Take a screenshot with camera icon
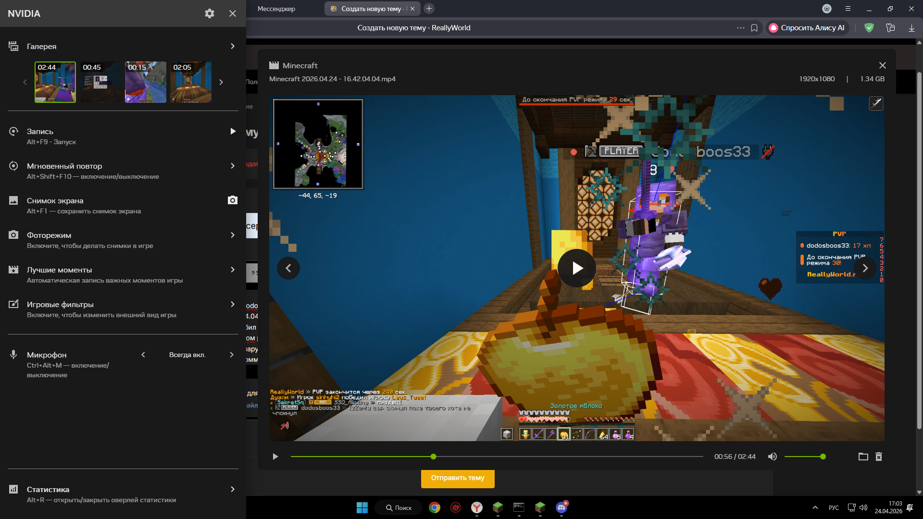 pos(233,200)
